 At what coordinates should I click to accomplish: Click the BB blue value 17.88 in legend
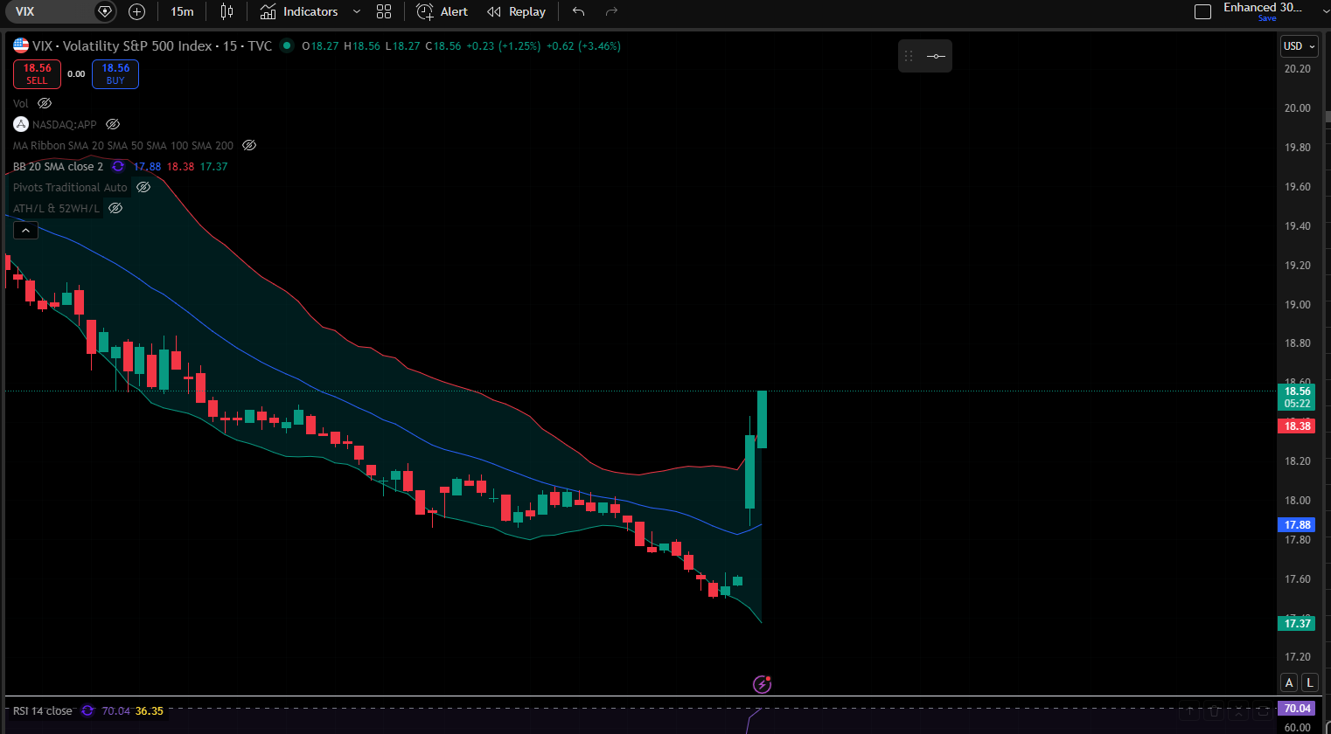pos(147,166)
